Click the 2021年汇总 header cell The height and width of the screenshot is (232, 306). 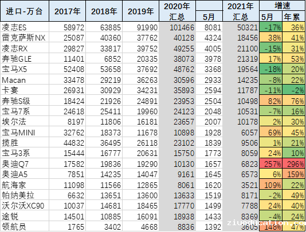pyautogui.click(x=241, y=11)
